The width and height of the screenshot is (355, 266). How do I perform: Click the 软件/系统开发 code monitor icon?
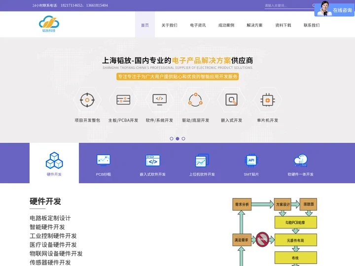159,100
